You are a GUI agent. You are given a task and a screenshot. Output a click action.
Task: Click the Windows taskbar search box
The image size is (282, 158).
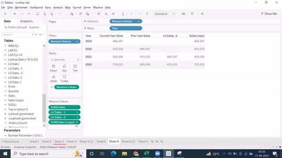coord(48,154)
